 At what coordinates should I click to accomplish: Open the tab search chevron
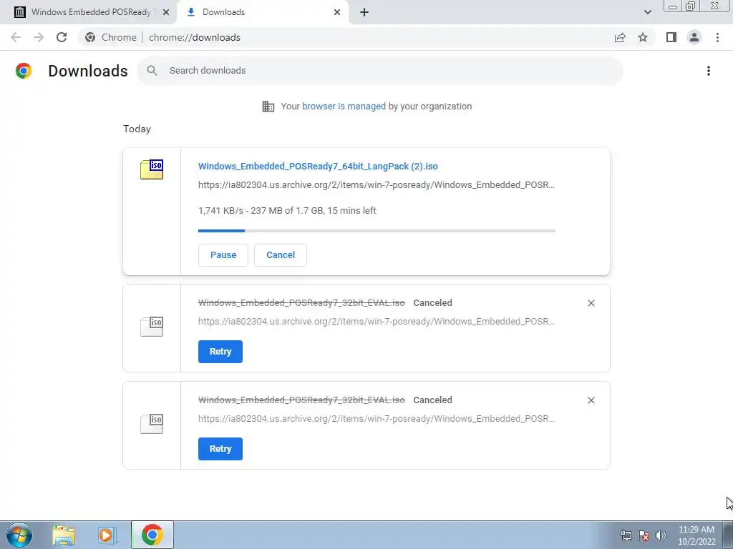(647, 12)
